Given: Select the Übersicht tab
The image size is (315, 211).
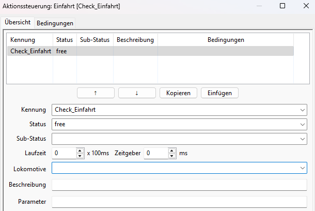Looking at the screenshot, I should point(18,23).
